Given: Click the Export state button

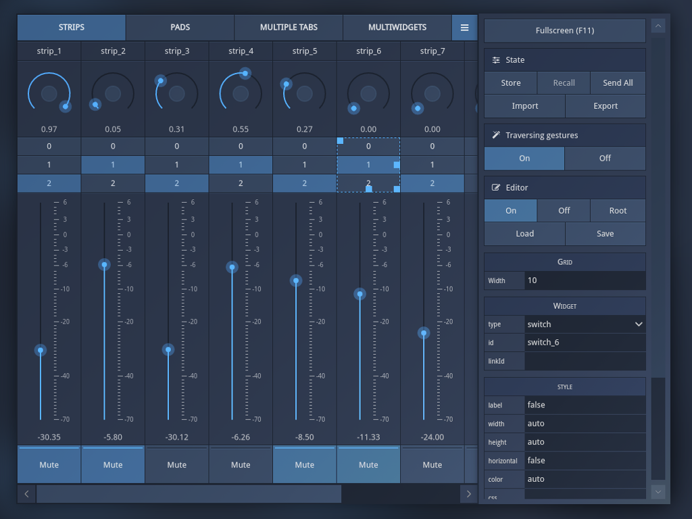Looking at the screenshot, I should (605, 106).
